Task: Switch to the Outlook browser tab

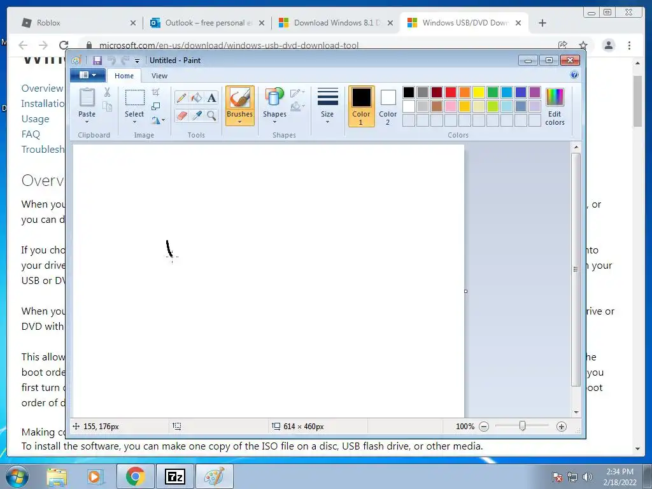Action: pyautogui.click(x=207, y=23)
